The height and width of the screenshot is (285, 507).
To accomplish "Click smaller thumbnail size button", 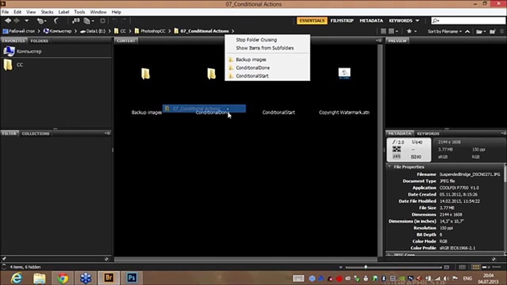I will point(341,267).
